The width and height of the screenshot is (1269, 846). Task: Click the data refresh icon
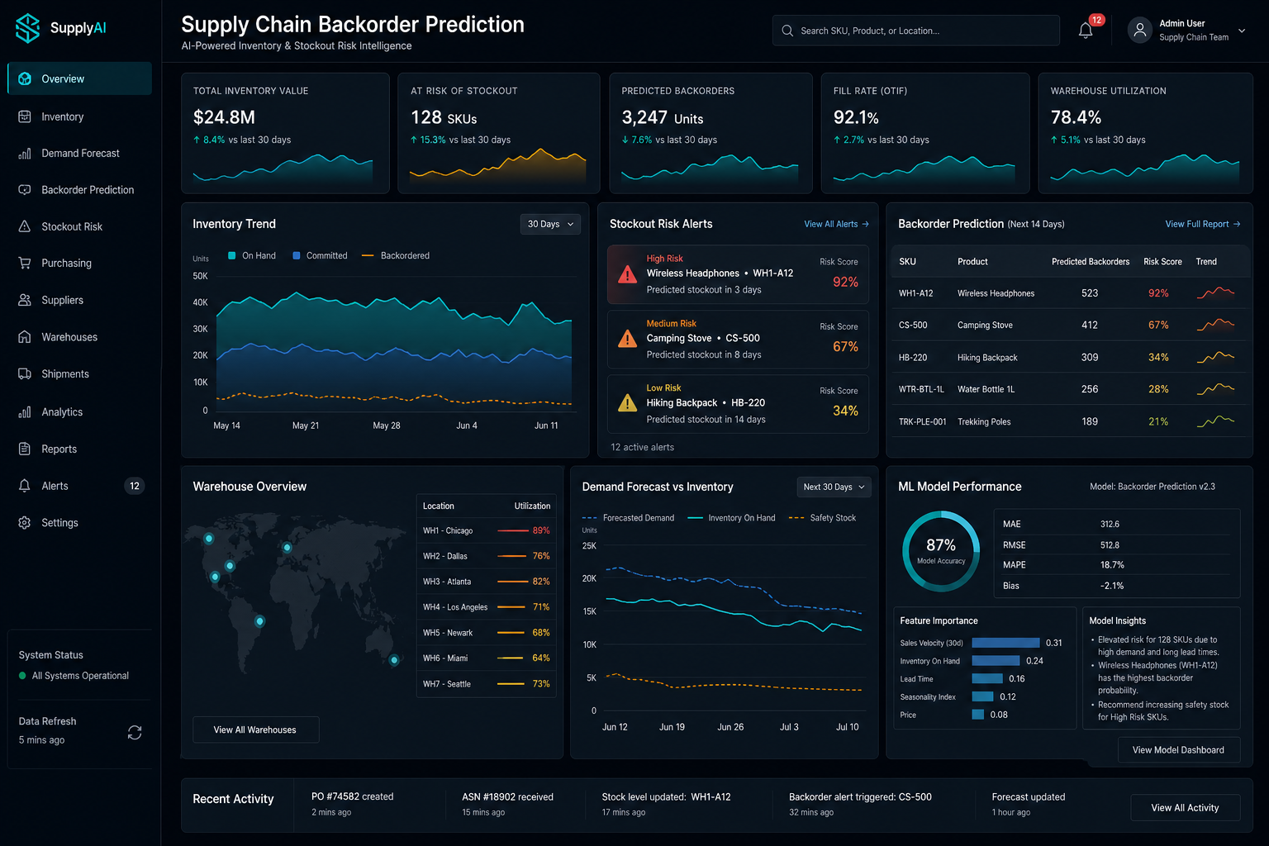(135, 733)
